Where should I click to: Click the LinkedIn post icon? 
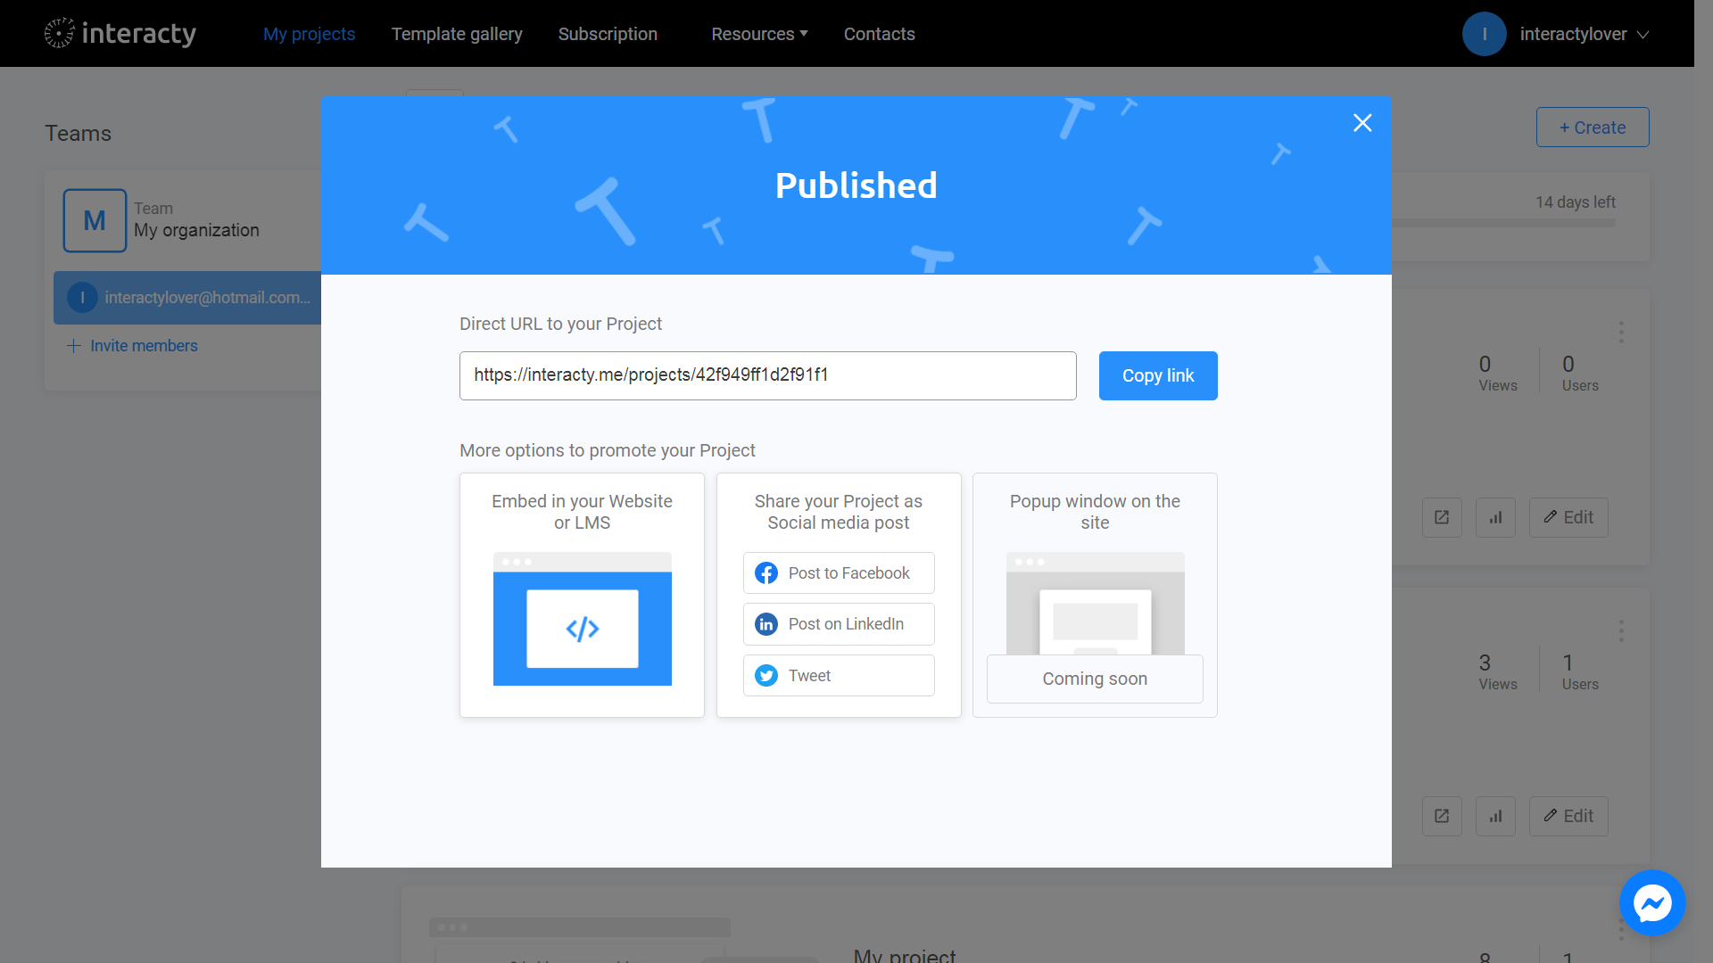click(767, 623)
